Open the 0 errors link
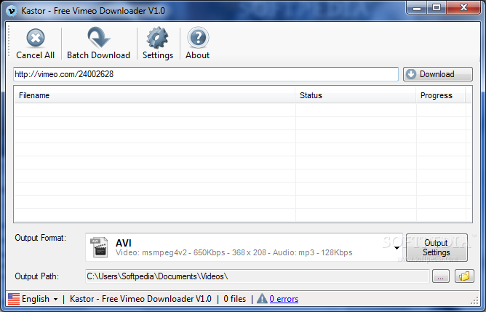This screenshot has width=486, height=312. point(284,299)
